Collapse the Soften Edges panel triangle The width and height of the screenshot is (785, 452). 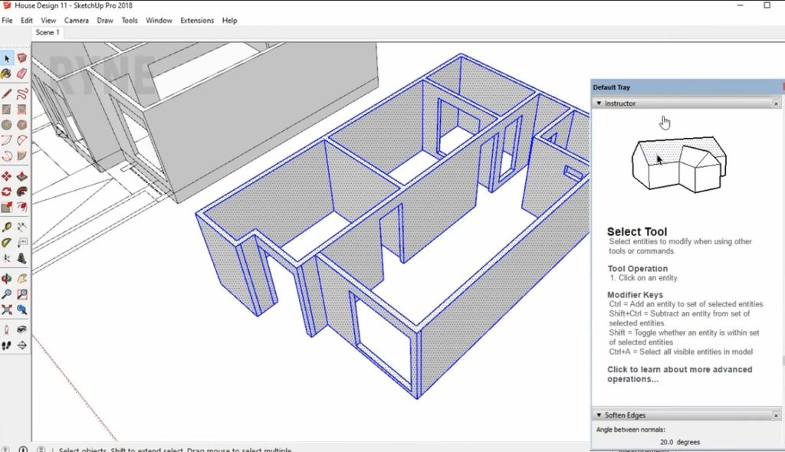pos(599,415)
